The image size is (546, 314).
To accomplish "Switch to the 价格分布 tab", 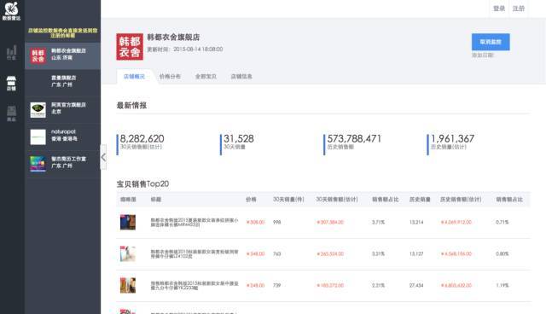I will 170,76.
